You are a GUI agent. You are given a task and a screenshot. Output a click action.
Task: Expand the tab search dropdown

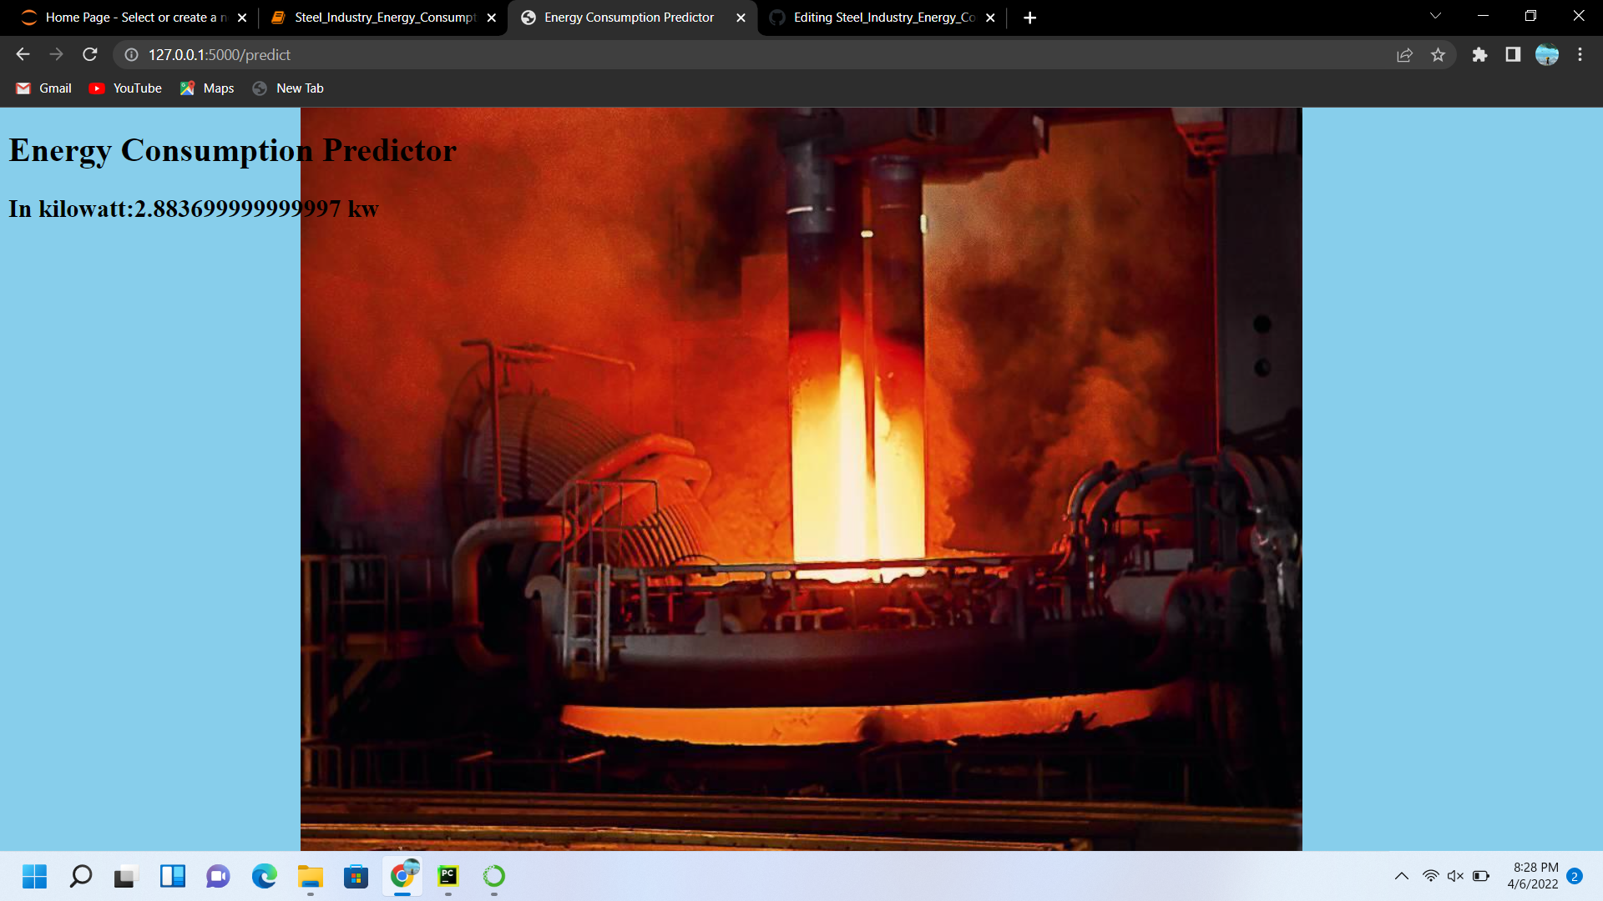[1435, 16]
